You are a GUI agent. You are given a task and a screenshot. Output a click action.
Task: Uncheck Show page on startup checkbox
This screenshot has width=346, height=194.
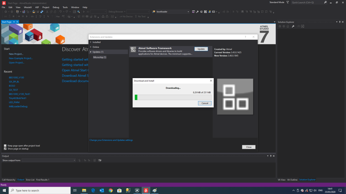[5, 149]
